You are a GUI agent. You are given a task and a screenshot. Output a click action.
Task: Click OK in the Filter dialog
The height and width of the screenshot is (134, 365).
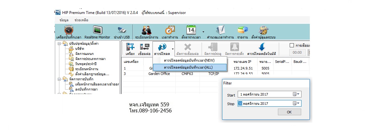pos(289,112)
